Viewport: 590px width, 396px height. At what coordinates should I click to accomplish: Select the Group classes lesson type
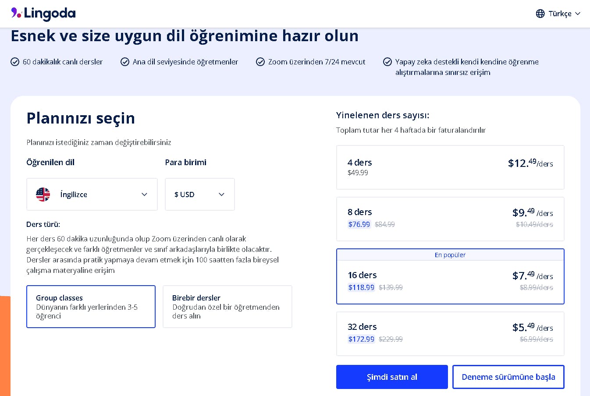(x=91, y=307)
